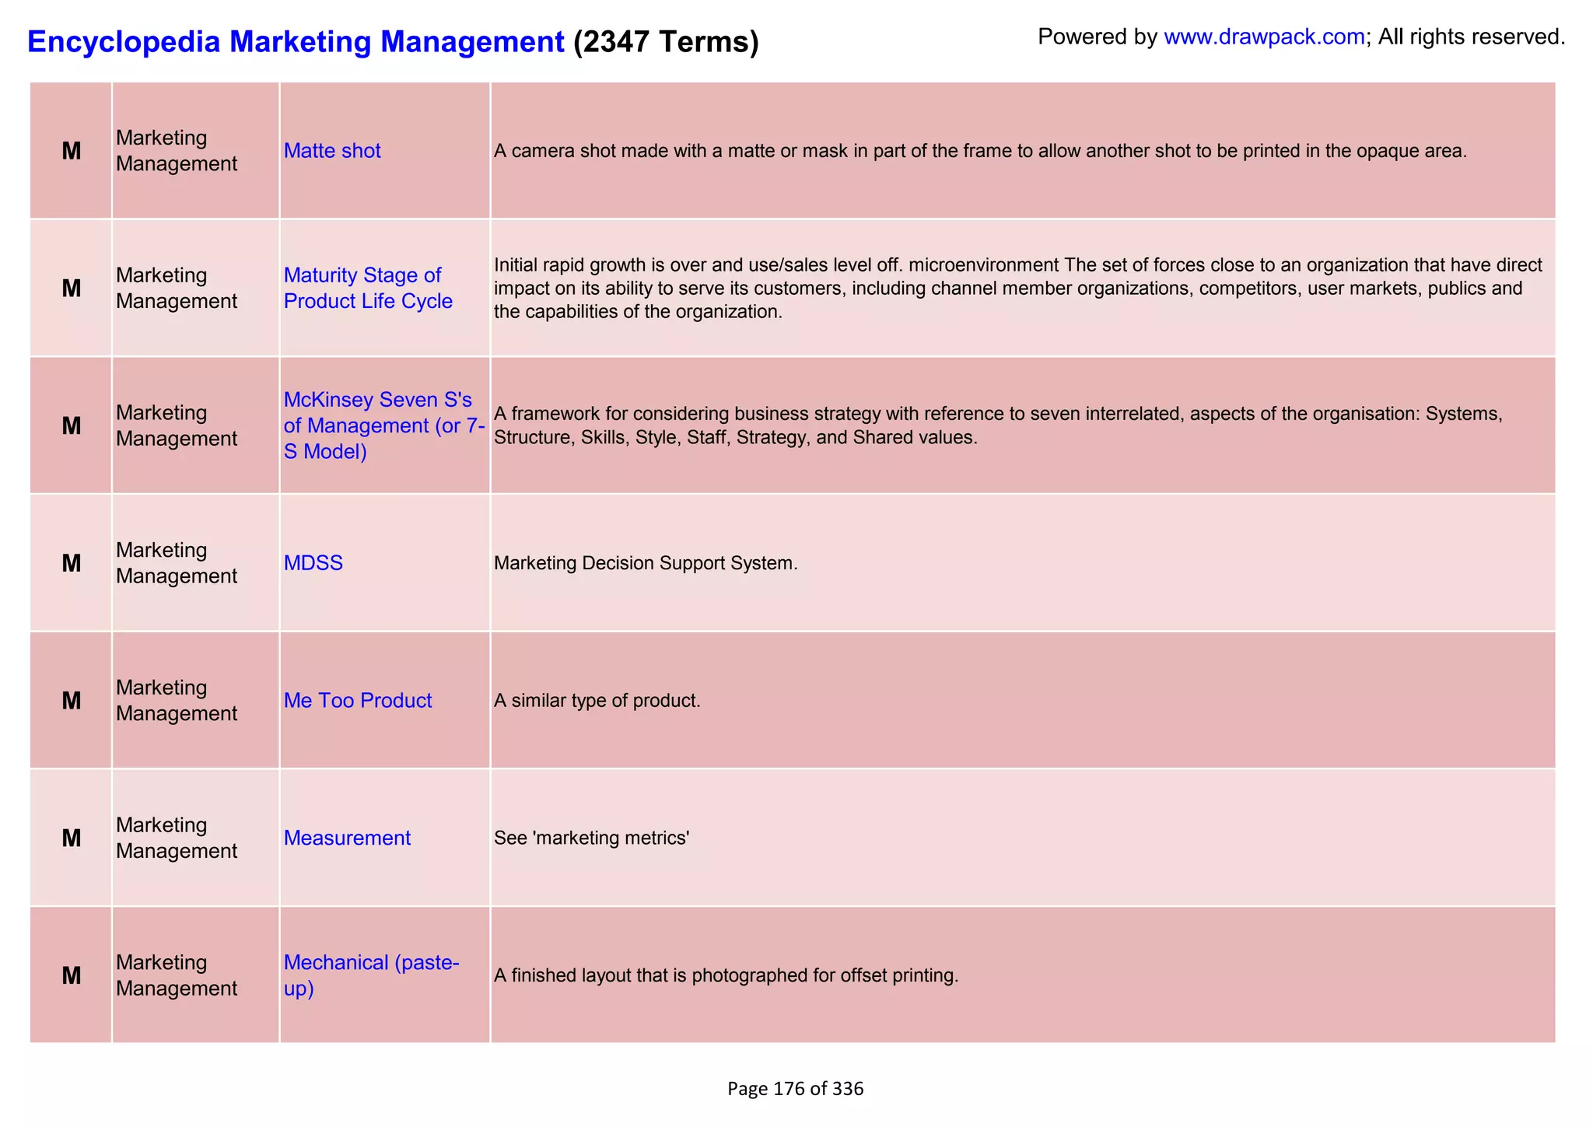The height and width of the screenshot is (1127, 1593).
Task: Click the Encyclopedia Marketing Management title
Action: [x=296, y=41]
